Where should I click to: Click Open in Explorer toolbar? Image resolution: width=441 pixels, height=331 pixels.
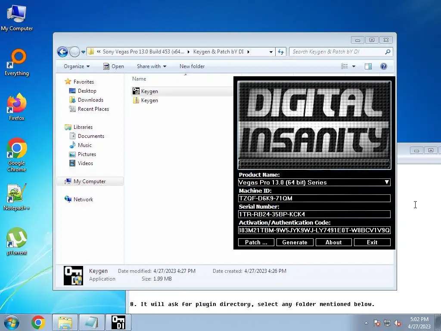pos(114,66)
